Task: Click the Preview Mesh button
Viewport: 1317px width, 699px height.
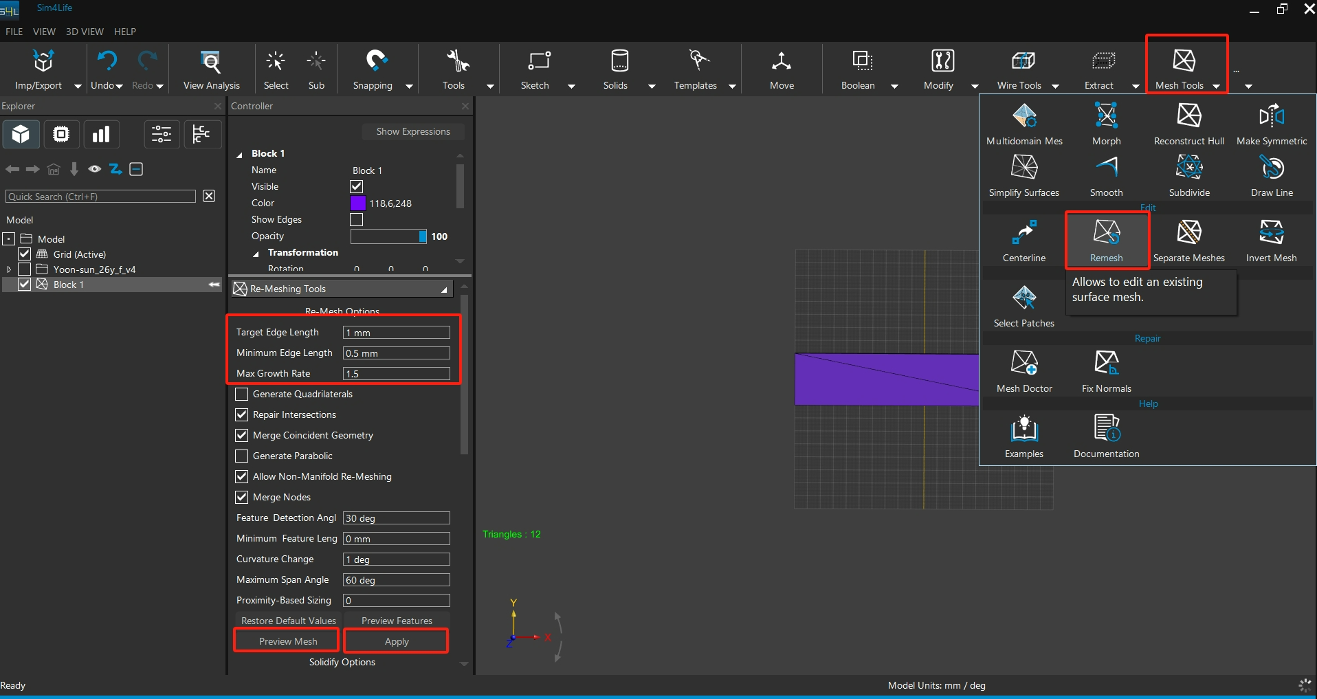Action: pos(287,641)
